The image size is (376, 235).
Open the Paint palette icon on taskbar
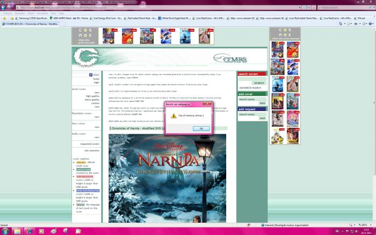click(54, 231)
